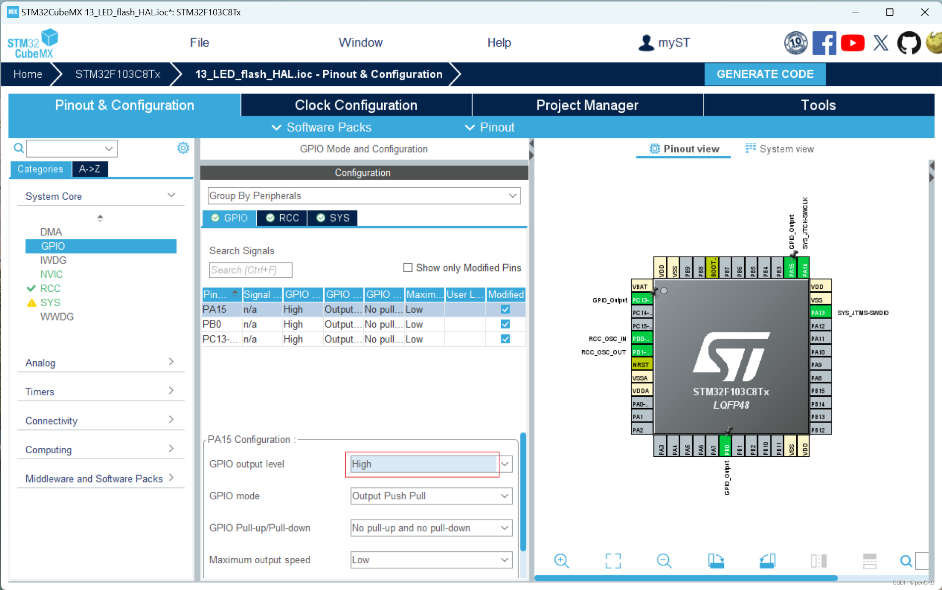Toggle Modified checkbox for PB0 row
This screenshot has width=942, height=590.
(505, 324)
